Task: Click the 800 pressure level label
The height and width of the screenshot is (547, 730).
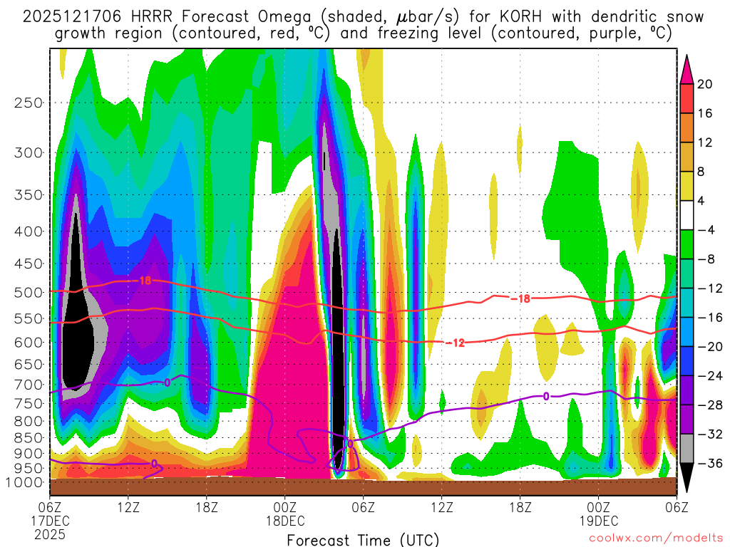Action: pos(28,421)
